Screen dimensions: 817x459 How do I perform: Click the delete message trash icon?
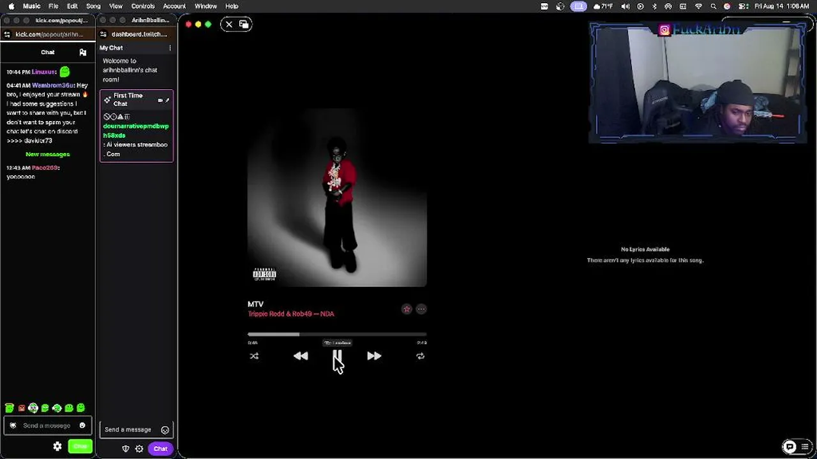click(126, 117)
